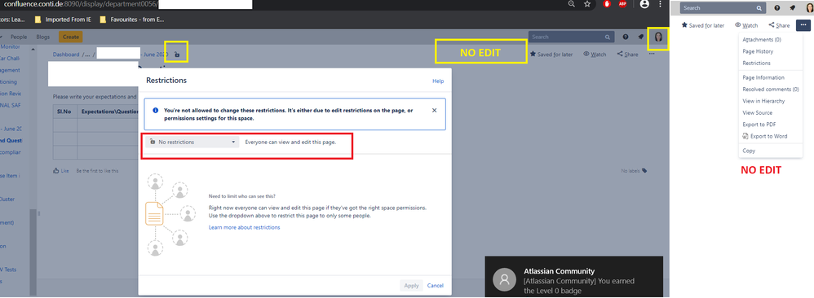Click the help icon in the right-side panel
The image size is (814, 298).
coord(777,8)
